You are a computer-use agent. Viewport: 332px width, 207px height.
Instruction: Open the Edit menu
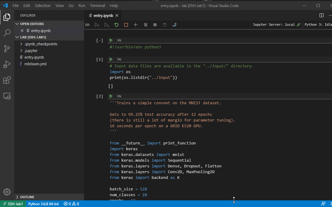pos(27,6)
